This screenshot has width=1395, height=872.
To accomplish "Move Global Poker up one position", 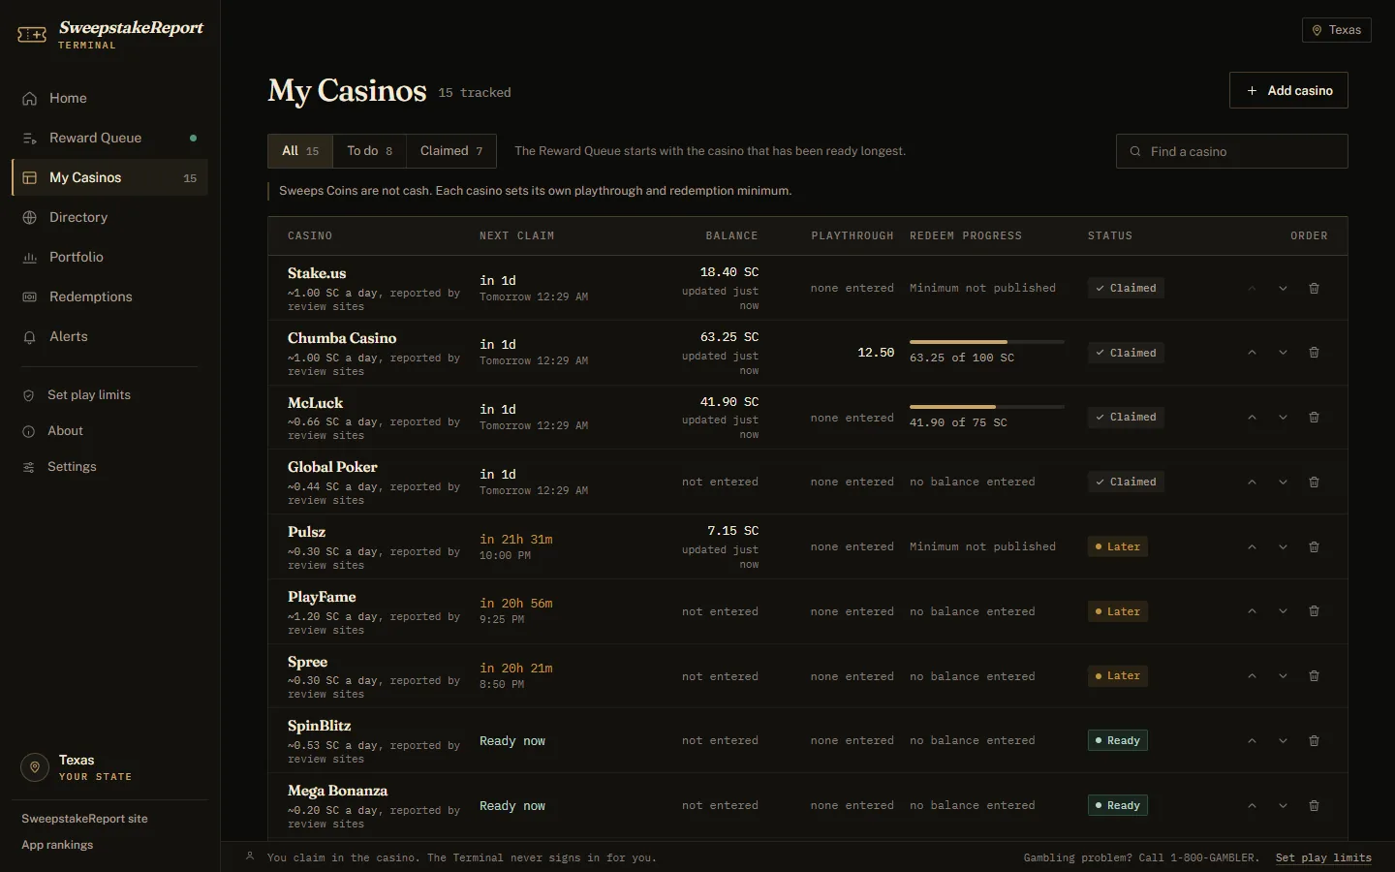I will click(1252, 483).
